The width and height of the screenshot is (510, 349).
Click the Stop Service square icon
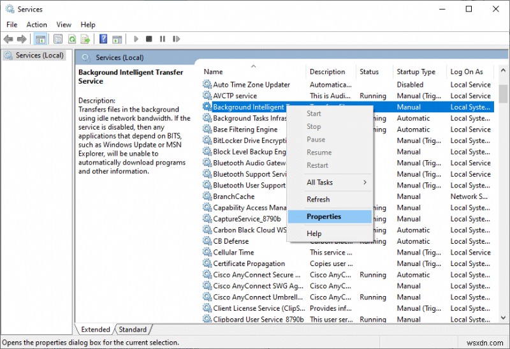click(149, 39)
